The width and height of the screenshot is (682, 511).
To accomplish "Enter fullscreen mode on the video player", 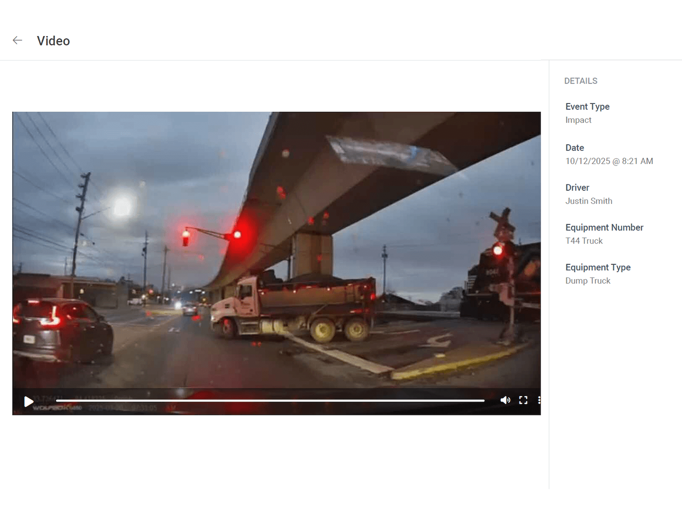I will tap(523, 400).
